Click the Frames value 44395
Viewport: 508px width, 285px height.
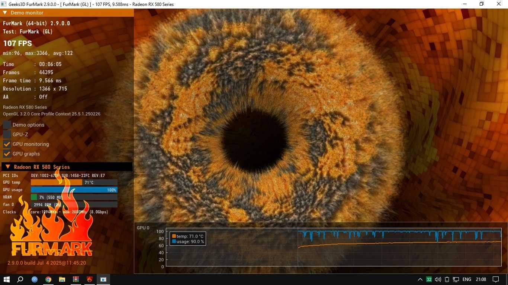coord(46,72)
